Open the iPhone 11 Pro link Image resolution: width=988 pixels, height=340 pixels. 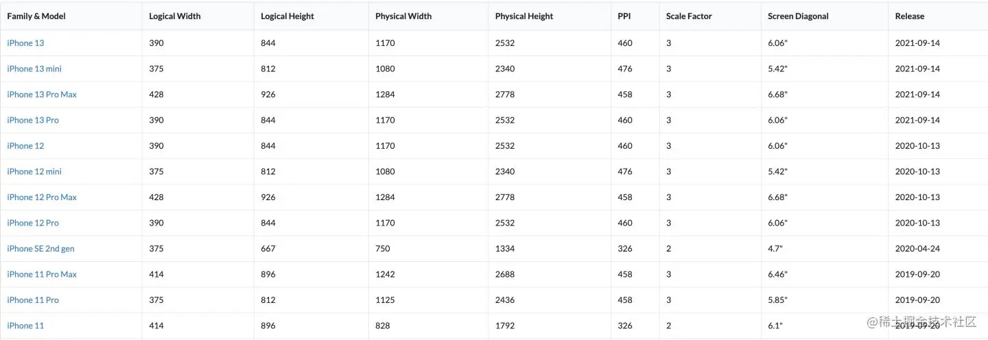[33, 300]
